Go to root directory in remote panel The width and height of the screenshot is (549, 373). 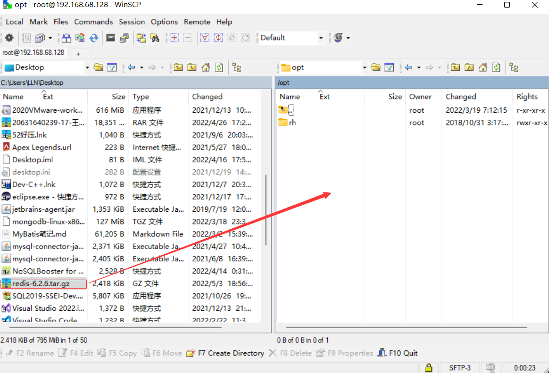[x=469, y=67]
